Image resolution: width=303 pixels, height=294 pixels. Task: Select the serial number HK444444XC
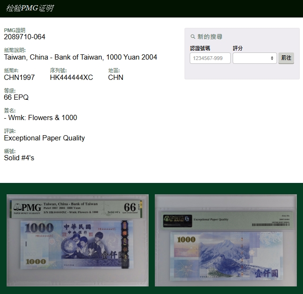click(x=71, y=78)
